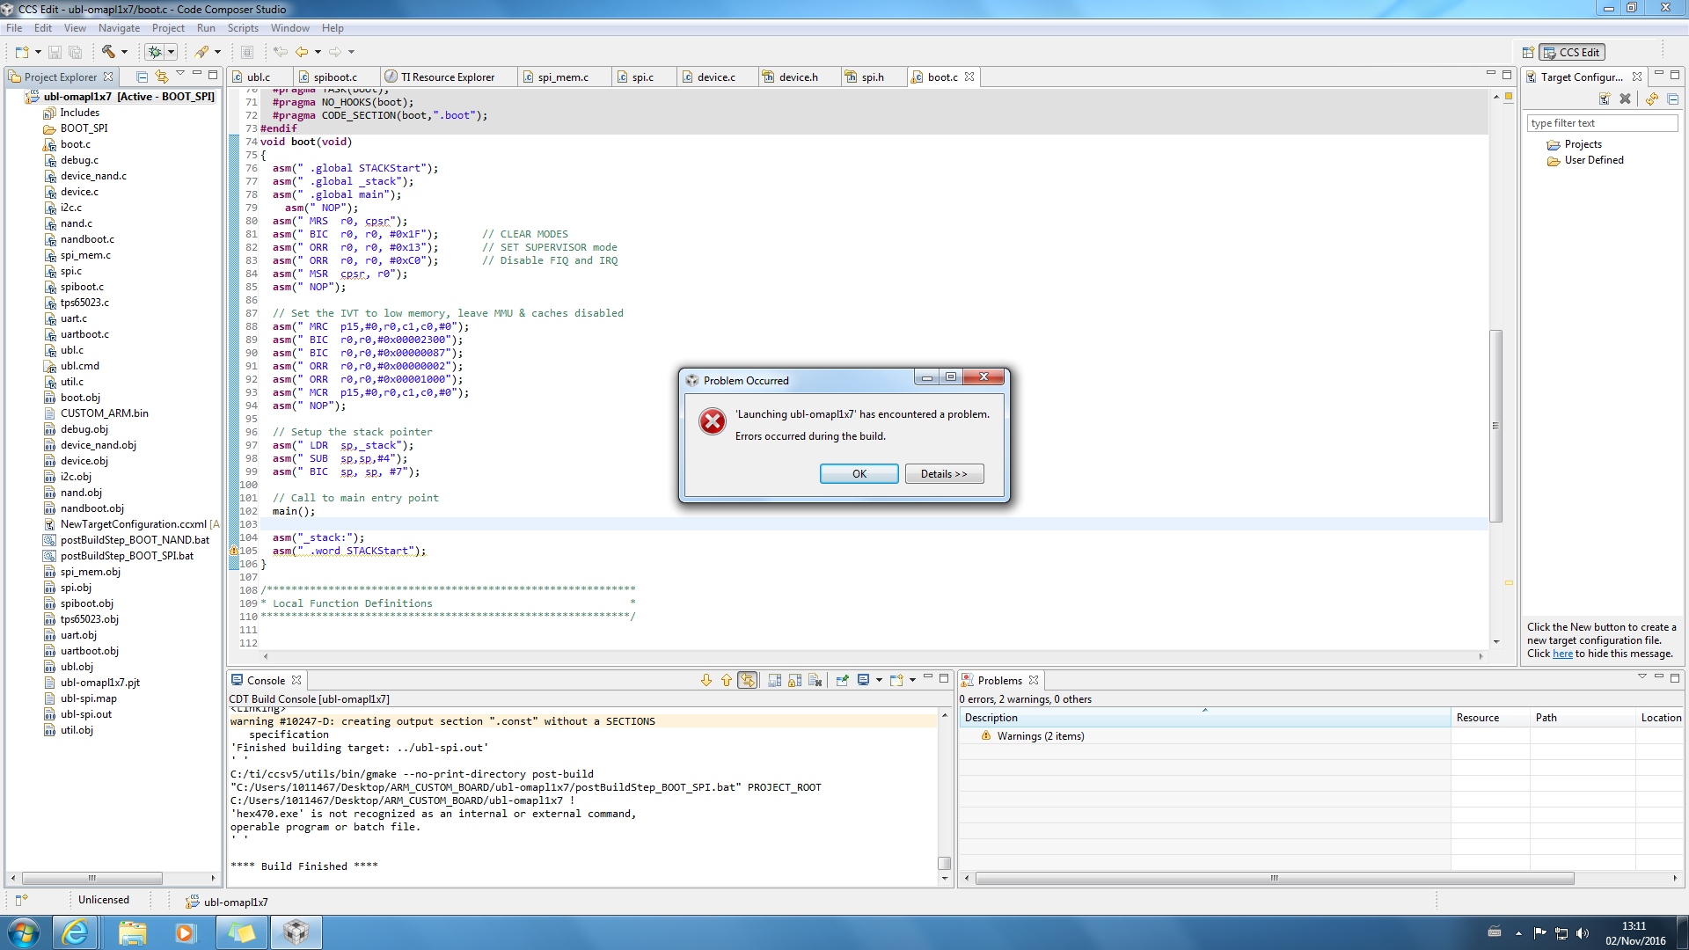Click editor vertical scrollbar thumb
The width and height of the screenshot is (1689, 950).
coord(1495,426)
